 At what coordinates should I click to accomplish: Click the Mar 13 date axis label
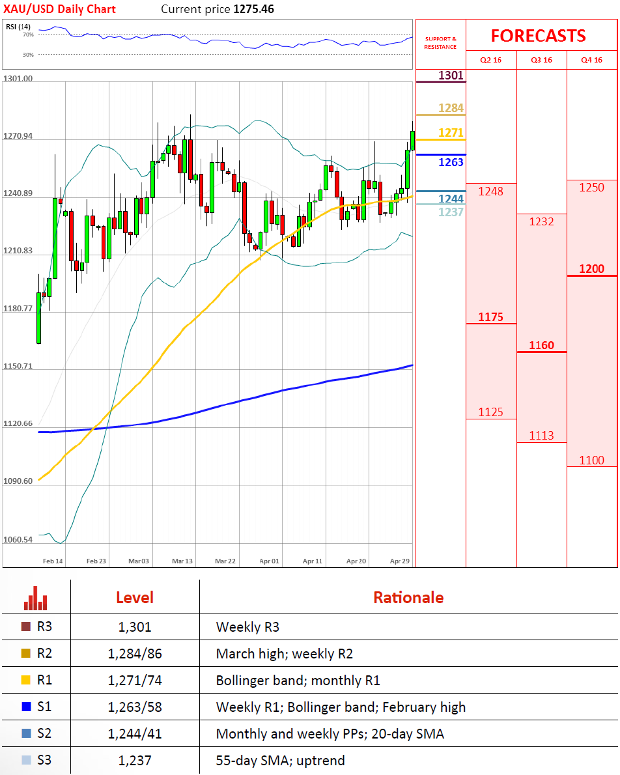click(182, 561)
